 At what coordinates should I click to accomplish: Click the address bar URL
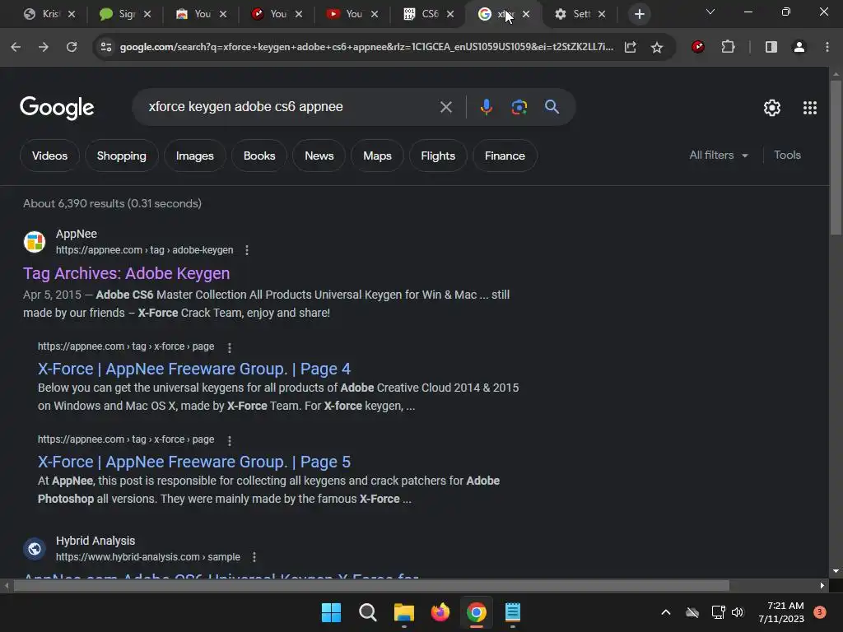coord(366,47)
